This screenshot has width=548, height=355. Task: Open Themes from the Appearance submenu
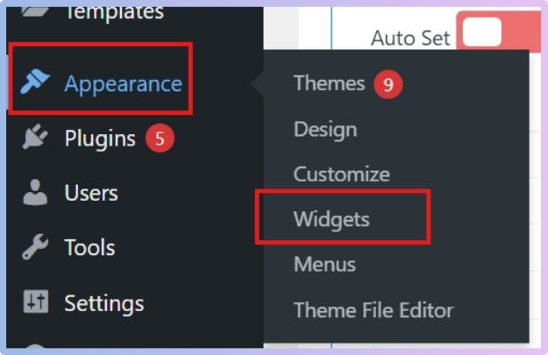coord(329,83)
